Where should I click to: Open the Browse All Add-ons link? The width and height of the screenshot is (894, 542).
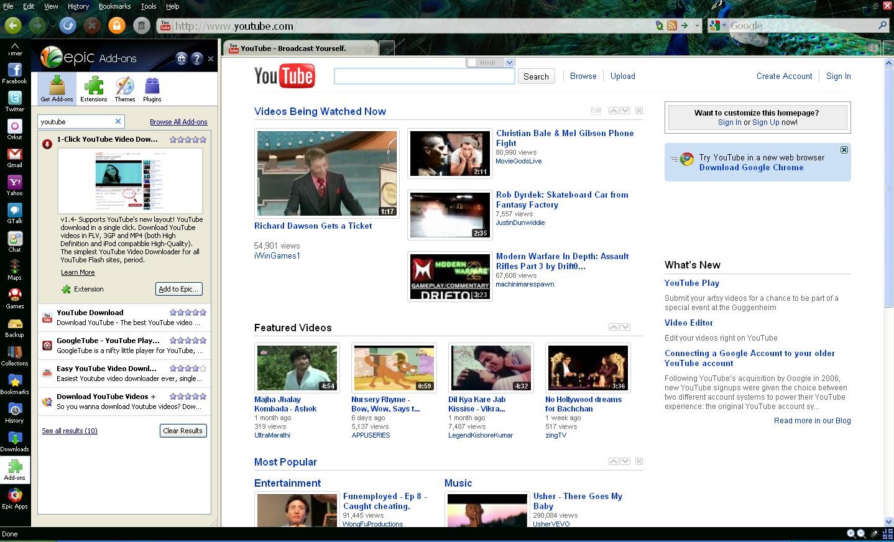coord(178,122)
